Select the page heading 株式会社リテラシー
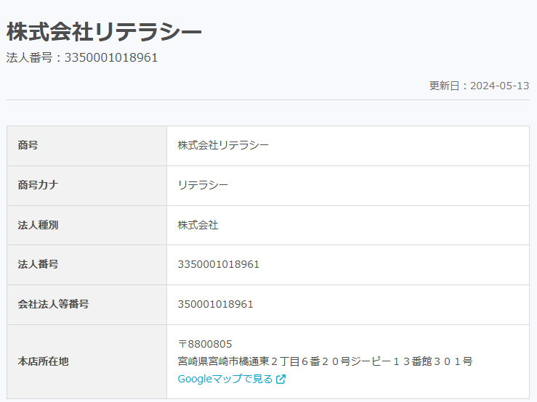 coord(104,31)
